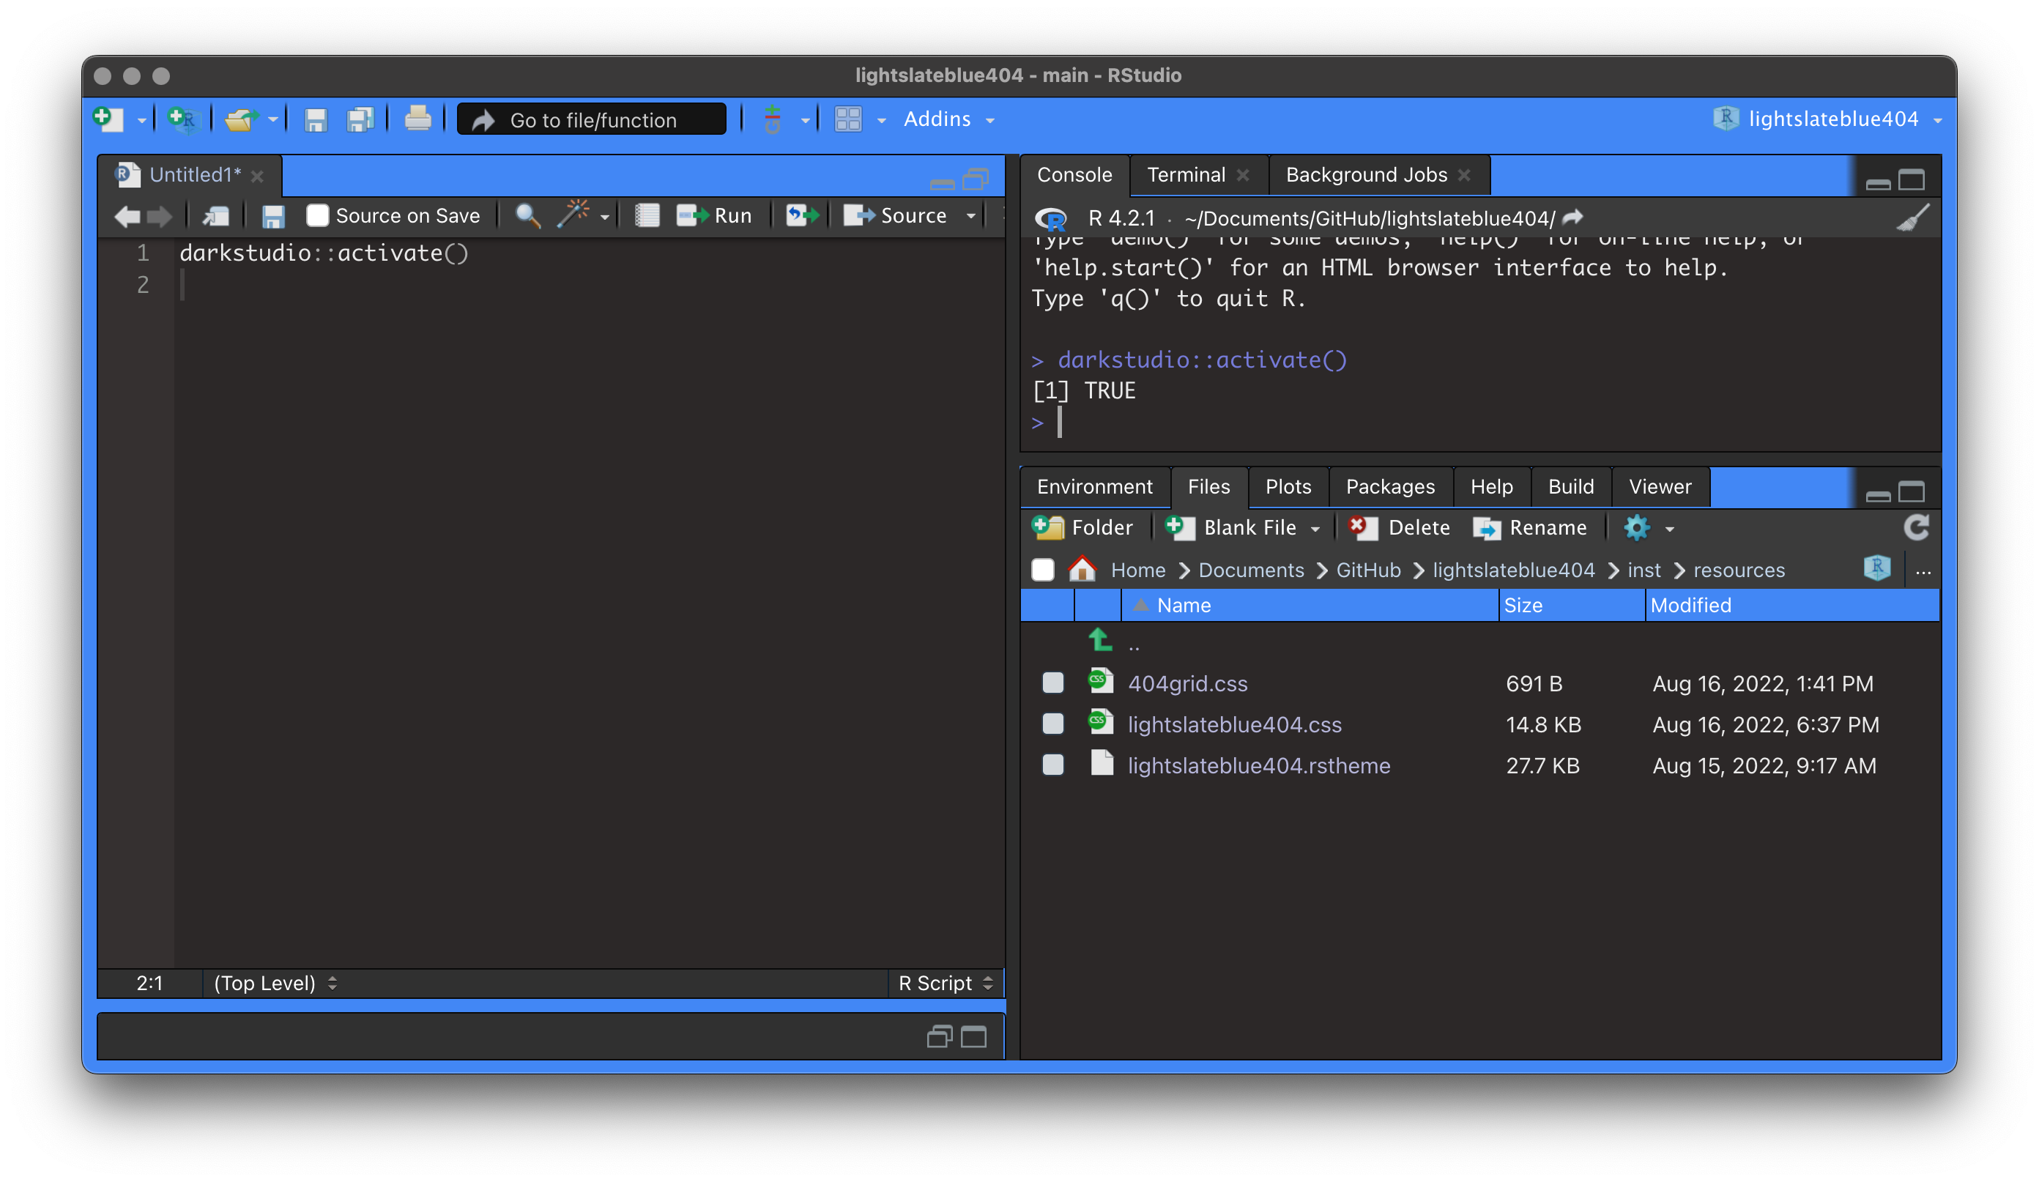This screenshot has height=1182, width=2039.
Task: Show editor document in new window
Action: pos(216,216)
